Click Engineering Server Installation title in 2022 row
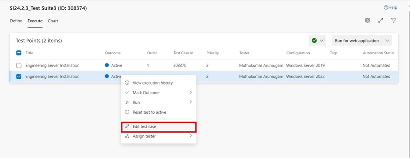The width and height of the screenshot is (410, 158). (x=52, y=77)
